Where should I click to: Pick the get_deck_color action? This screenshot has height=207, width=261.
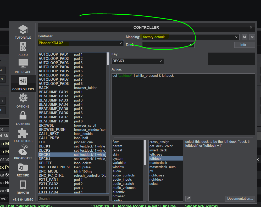pos(166,146)
